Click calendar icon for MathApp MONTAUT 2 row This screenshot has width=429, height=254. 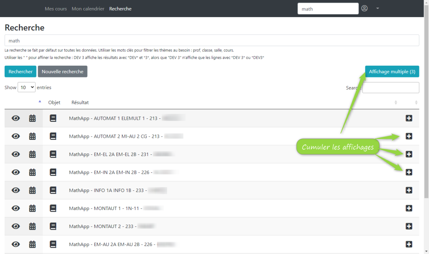pyautogui.click(x=32, y=226)
